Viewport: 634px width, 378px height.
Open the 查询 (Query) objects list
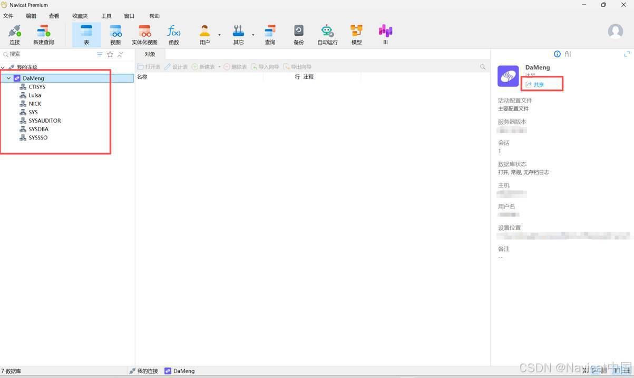[270, 35]
